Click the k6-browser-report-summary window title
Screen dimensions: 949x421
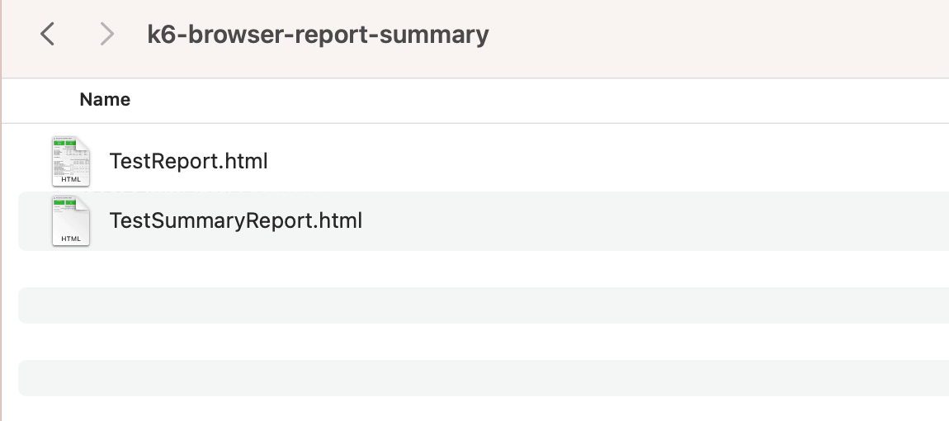pos(318,35)
